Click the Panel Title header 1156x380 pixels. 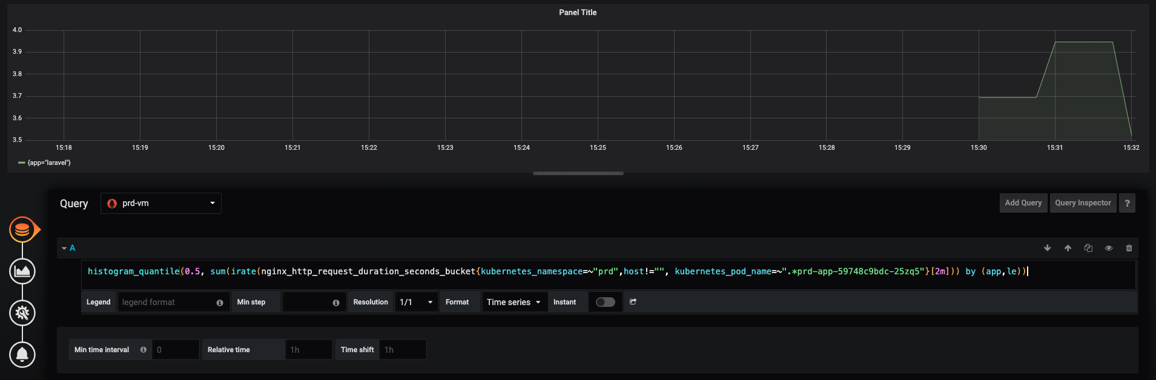pyautogui.click(x=578, y=12)
